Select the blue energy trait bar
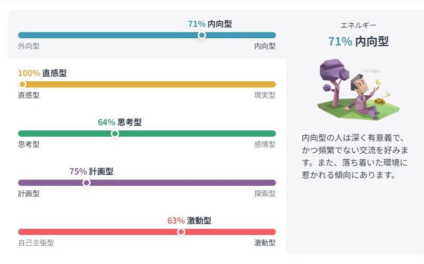Viewport: 424px width, 264px height. click(x=147, y=35)
